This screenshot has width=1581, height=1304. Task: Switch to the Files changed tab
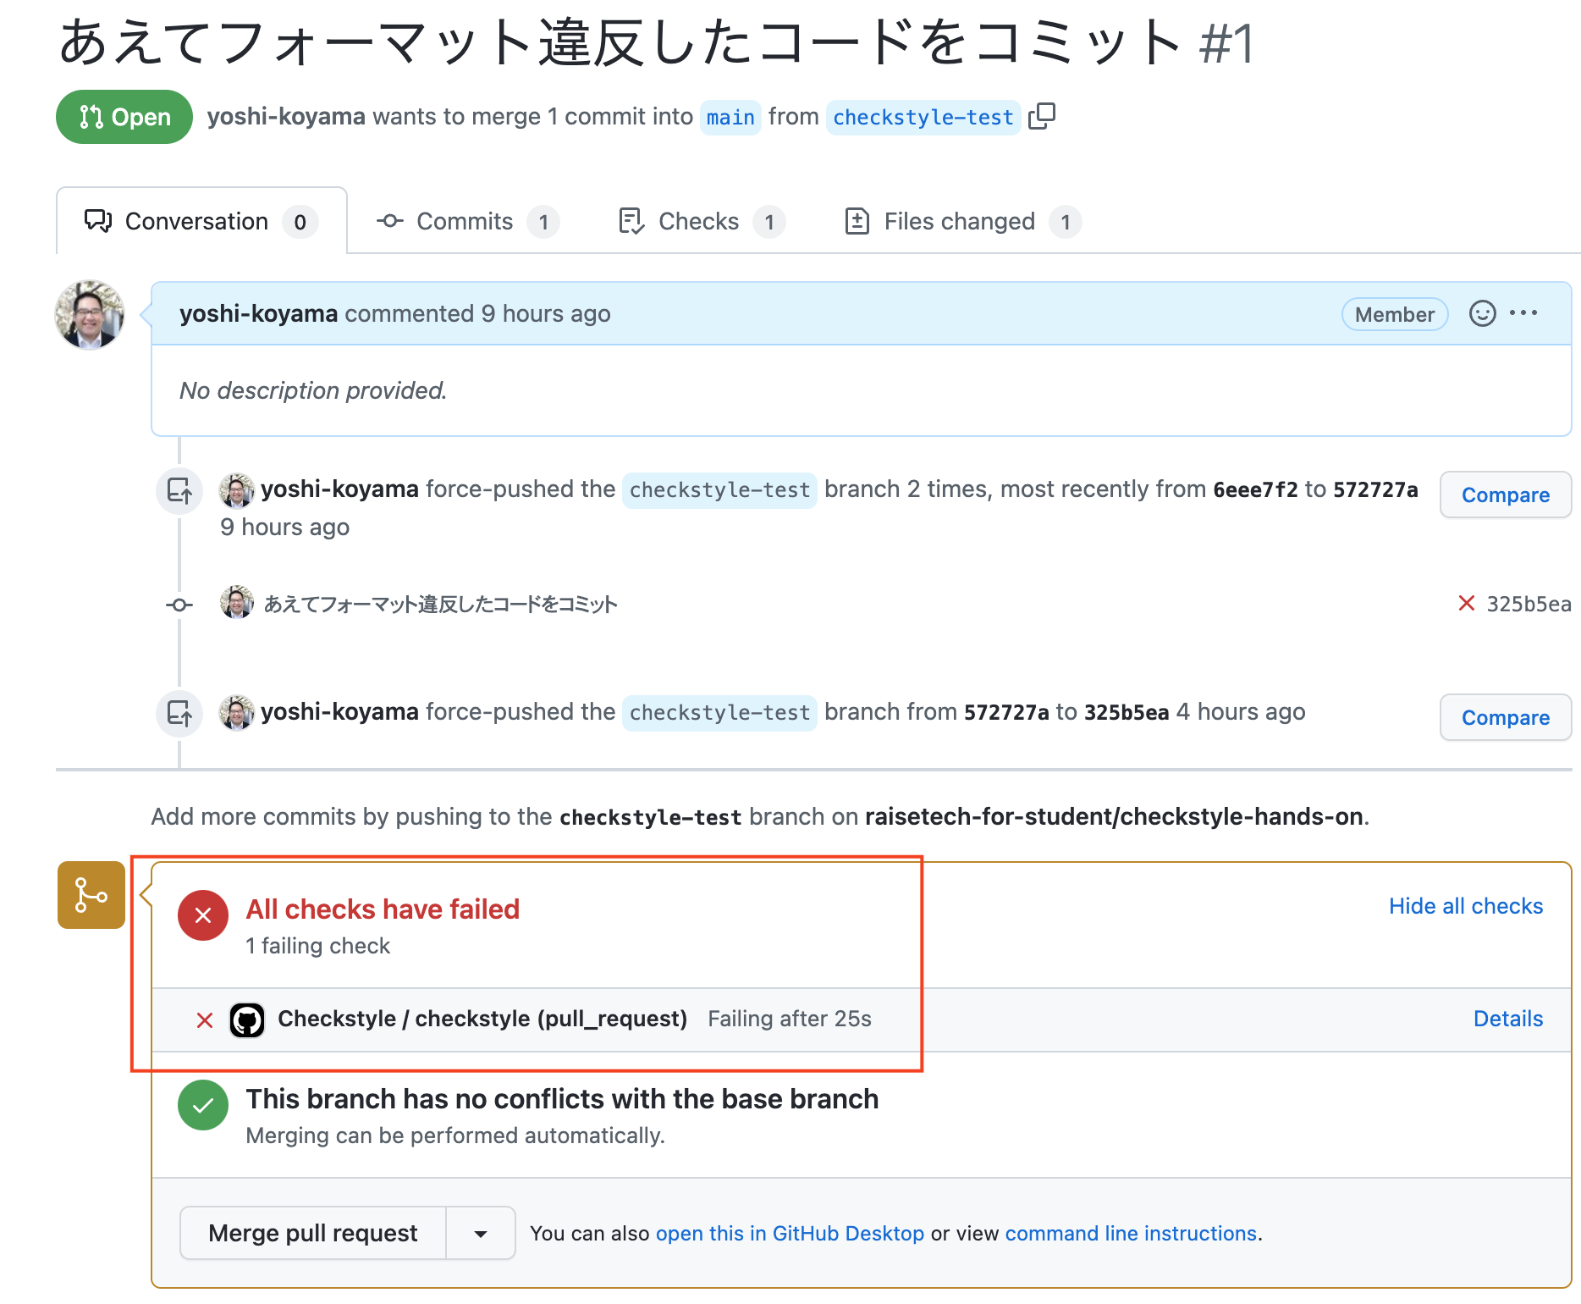tap(959, 221)
